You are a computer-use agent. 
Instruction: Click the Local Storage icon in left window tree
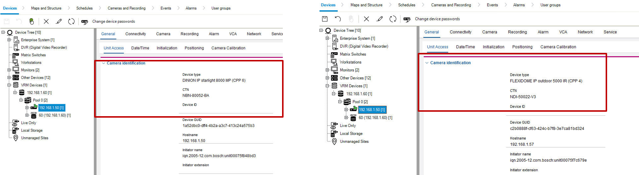click(16, 130)
